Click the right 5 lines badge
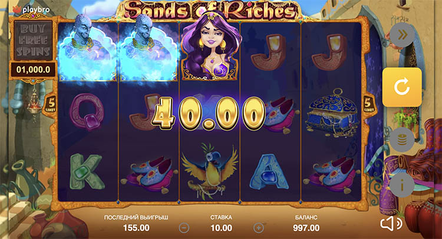442x239 pixels. coord(368,104)
